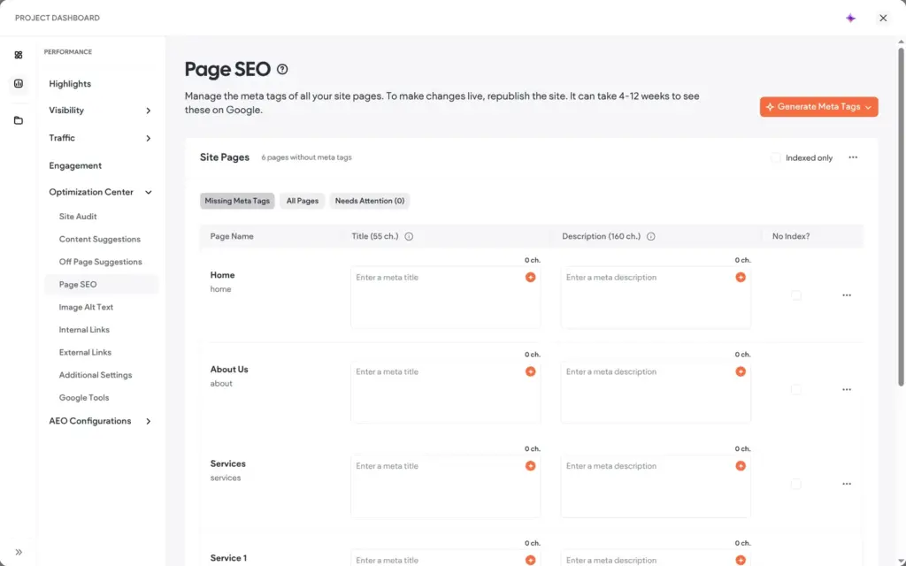
Task: Expand the Traffic section chevron
Action: coord(148,138)
